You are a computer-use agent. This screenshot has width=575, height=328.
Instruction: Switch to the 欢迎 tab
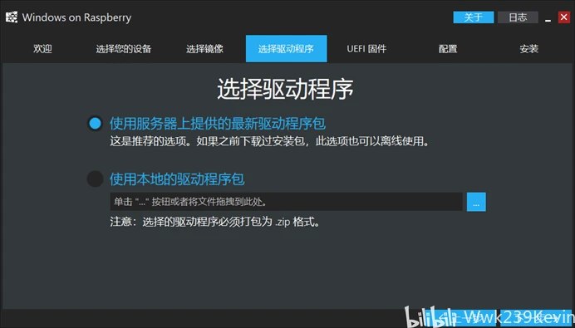(x=42, y=49)
